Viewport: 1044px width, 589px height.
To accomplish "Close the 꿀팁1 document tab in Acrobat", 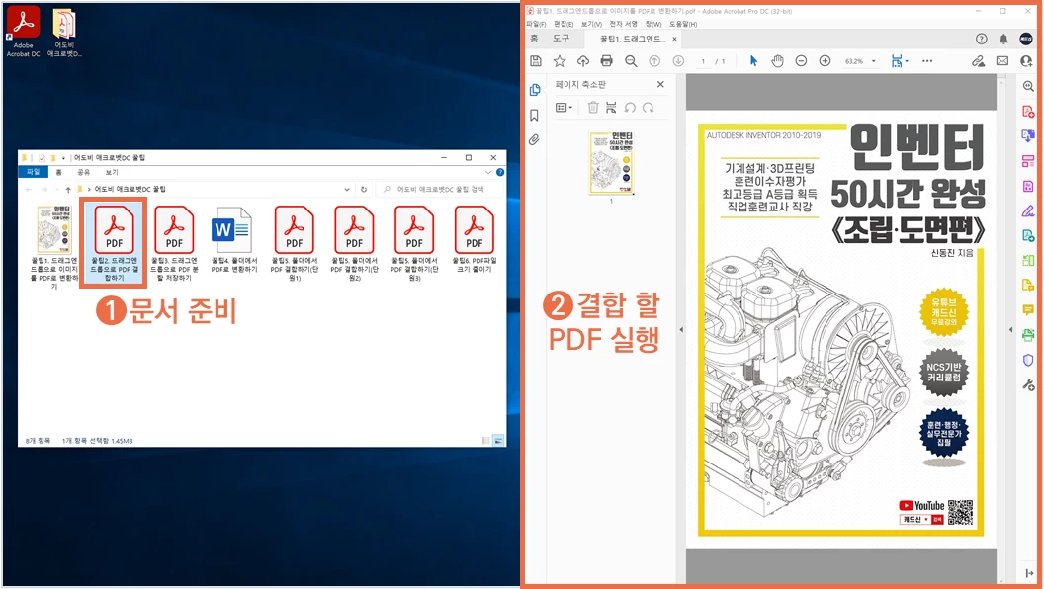I will (x=674, y=40).
